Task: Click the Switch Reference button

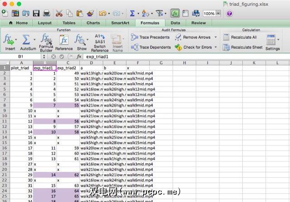Action: [100, 43]
